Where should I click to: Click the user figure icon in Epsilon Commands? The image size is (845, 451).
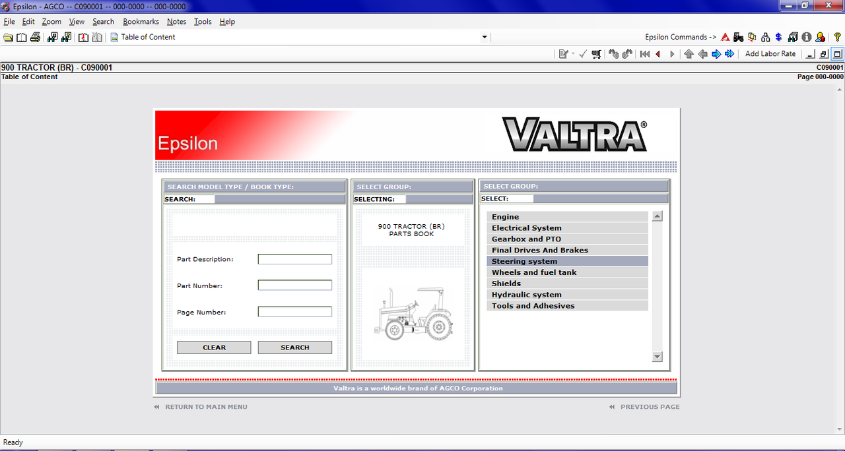820,37
